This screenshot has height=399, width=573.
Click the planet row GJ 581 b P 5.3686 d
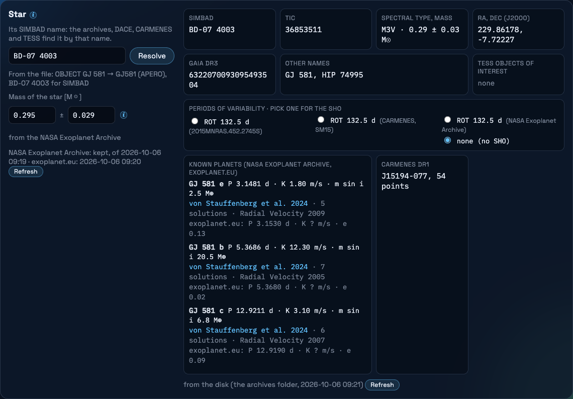click(x=274, y=252)
